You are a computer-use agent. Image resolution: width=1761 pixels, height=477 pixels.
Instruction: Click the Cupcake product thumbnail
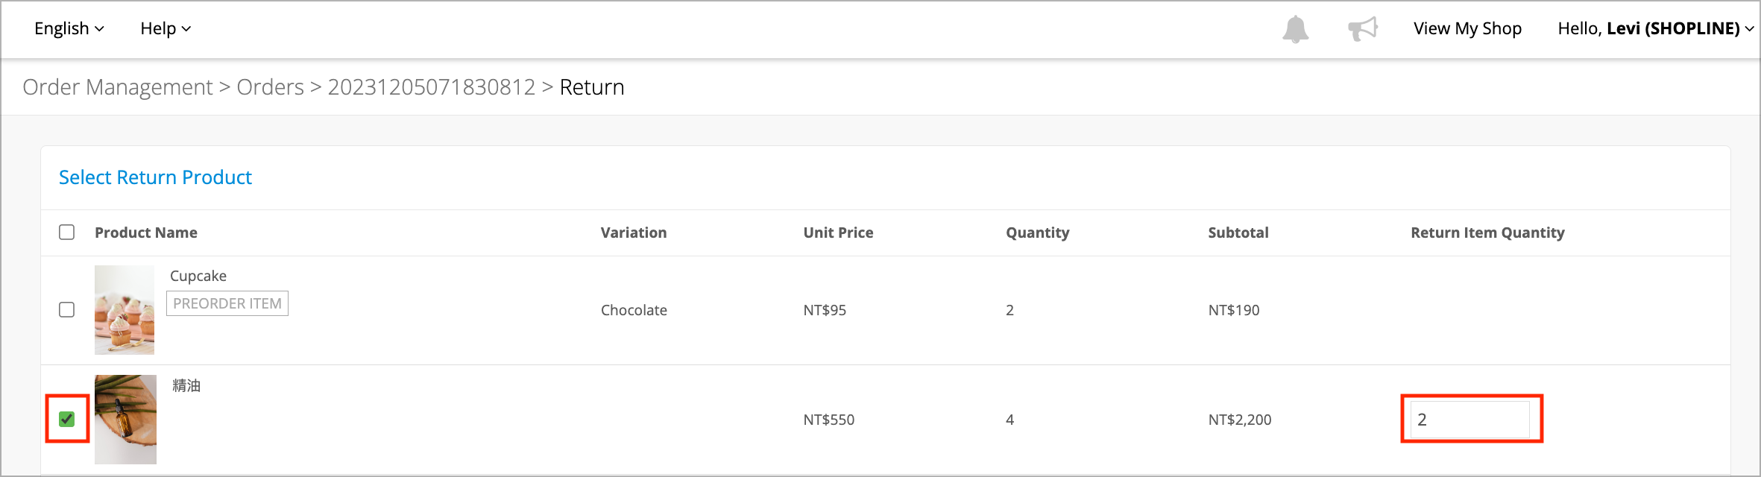click(125, 310)
